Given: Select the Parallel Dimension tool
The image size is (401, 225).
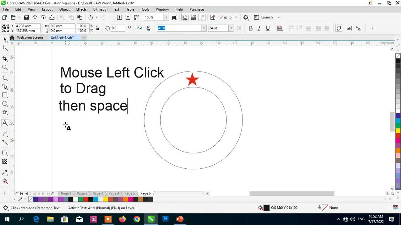Looking at the screenshot, I should [x=5, y=134].
